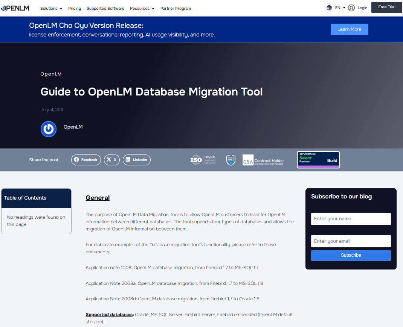Click the Subscribe to our blog heading
The image size is (403, 327).
(x=341, y=197)
